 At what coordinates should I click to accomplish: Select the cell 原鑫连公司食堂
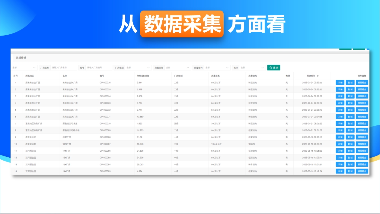tap(70, 124)
